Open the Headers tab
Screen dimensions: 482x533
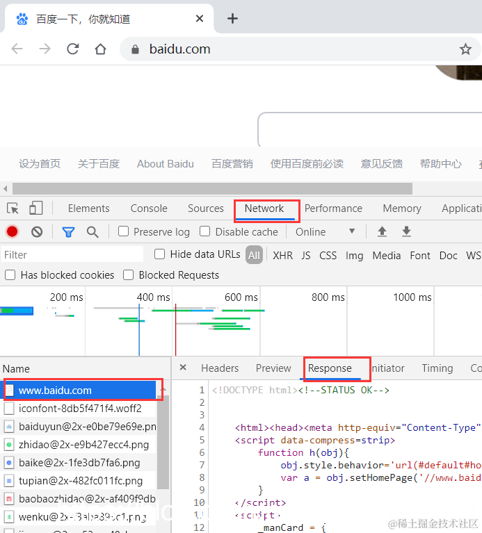(x=220, y=368)
